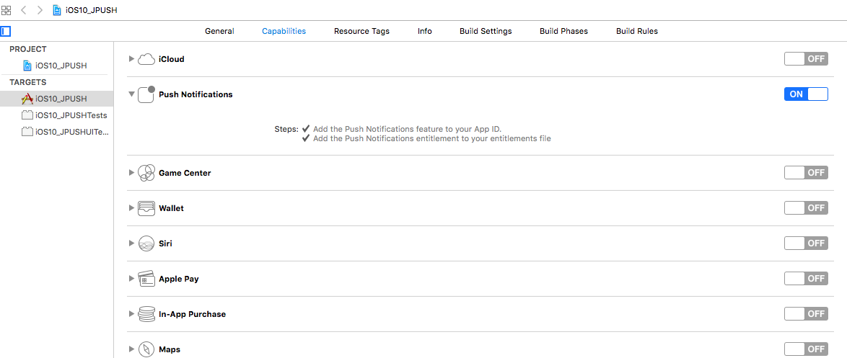Turn on the Maps switch
The height and width of the screenshot is (358, 847).
[806, 349]
